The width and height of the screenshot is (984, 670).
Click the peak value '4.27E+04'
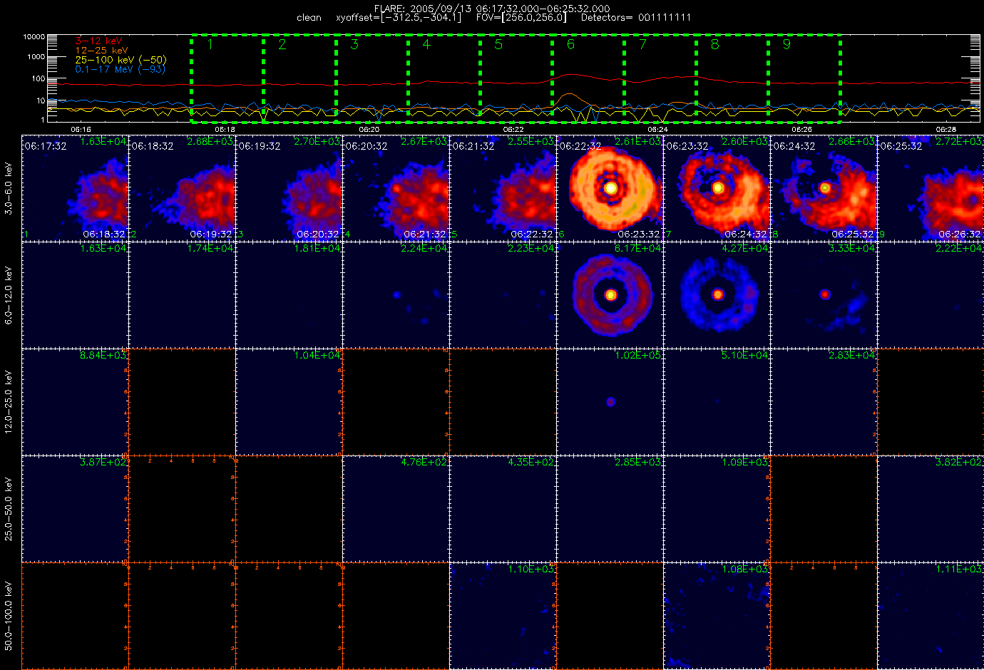point(745,249)
